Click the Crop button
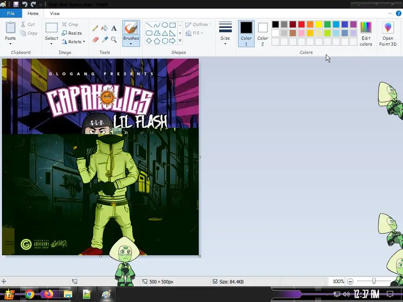 [70, 24]
